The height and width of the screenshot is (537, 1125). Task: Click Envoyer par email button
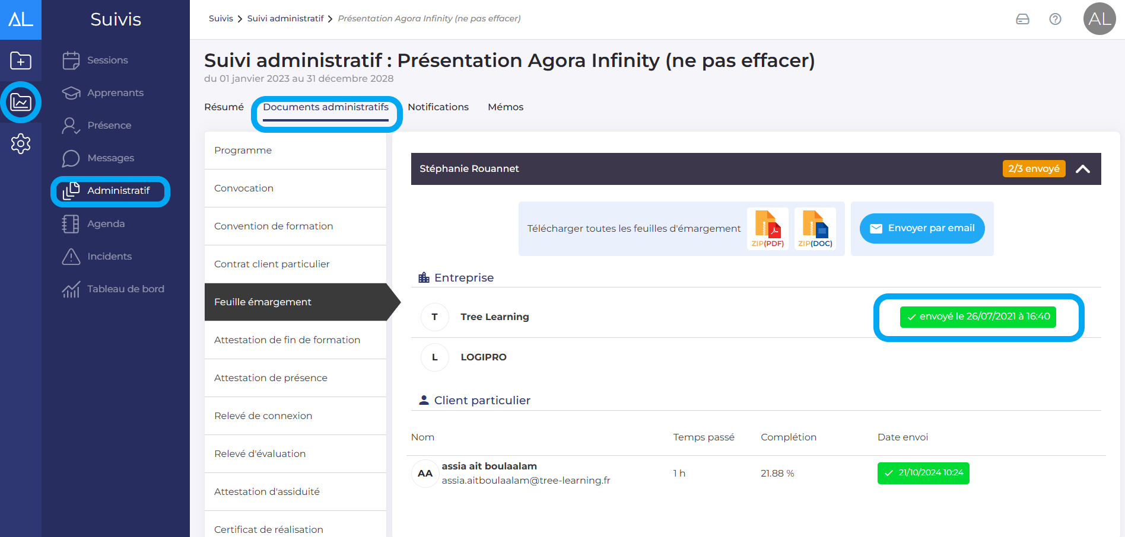[x=921, y=228]
